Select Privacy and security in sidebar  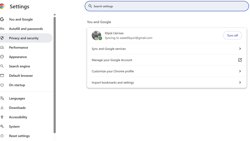26,38
